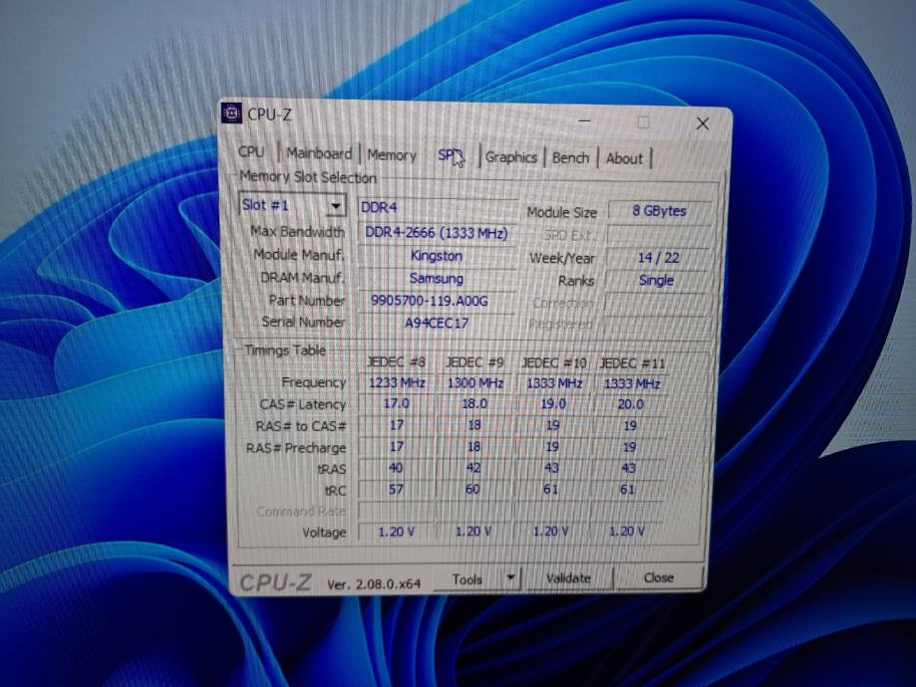Click the Ver. 2.08.0.x64 version text
Image resolution: width=916 pixels, height=687 pixels.
(x=374, y=584)
